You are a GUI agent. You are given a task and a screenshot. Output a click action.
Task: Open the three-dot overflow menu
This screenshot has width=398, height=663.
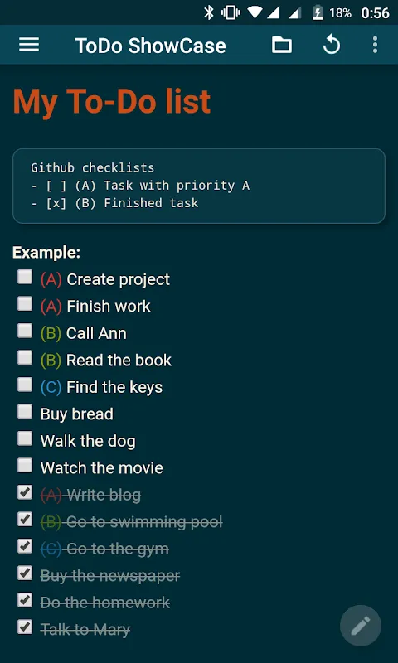(375, 45)
